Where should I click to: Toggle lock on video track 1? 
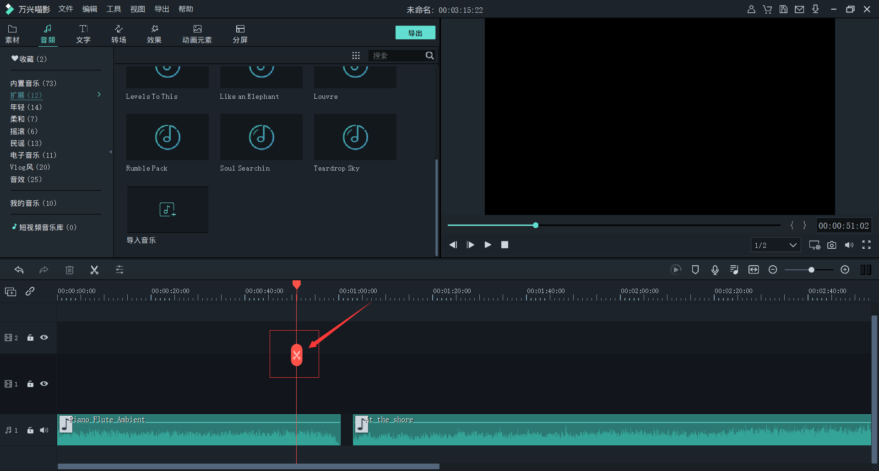(30, 384)
